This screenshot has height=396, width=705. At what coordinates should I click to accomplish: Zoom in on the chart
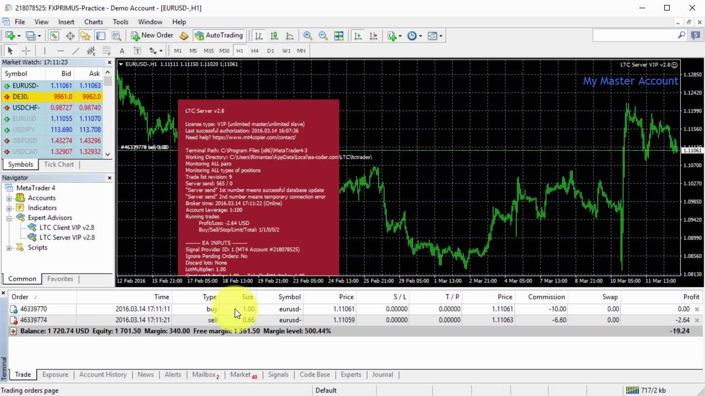(x=308, y=36)
